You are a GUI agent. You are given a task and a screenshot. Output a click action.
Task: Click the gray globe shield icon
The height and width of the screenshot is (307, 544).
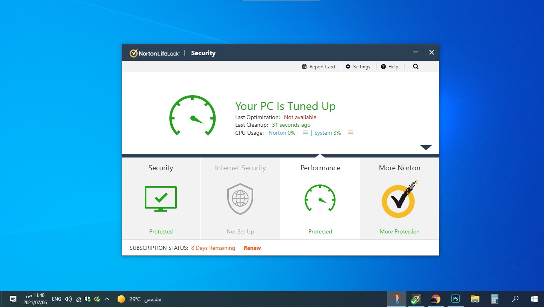240,199
